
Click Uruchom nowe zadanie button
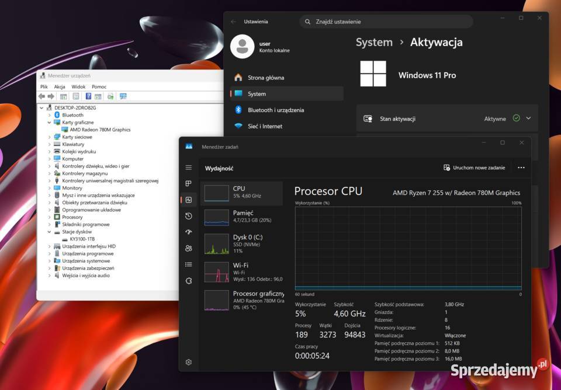tap(475, 168)
